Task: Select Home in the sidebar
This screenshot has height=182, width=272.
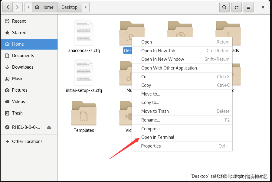Action: pyautogui.click(x=29, y=44)
